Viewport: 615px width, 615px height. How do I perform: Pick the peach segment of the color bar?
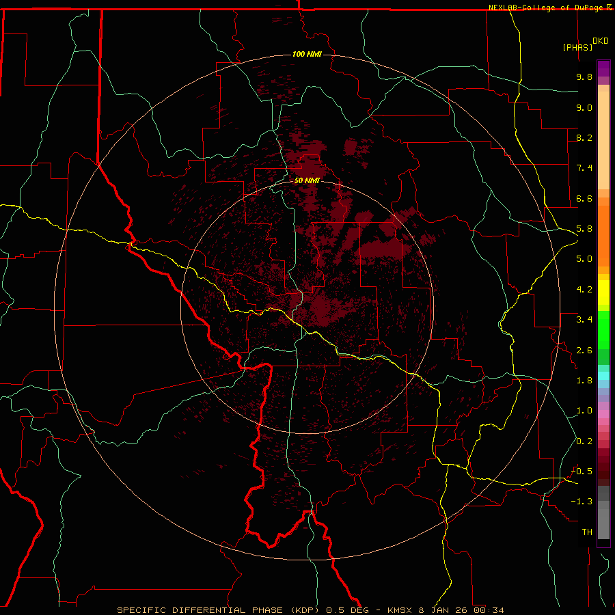[603, 140]
